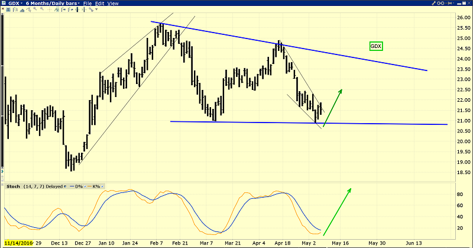This screenshot has height=248, width=473.
Task: Toggle the K% line checkmark in Stoch legend
Action: [x=103, y=187]
